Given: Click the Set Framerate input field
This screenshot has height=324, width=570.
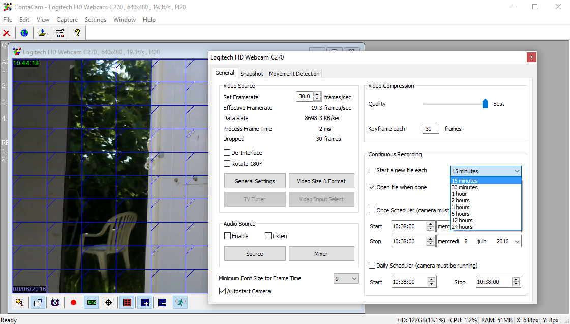Looking at the screenshot, I should (x=304, y=96).
